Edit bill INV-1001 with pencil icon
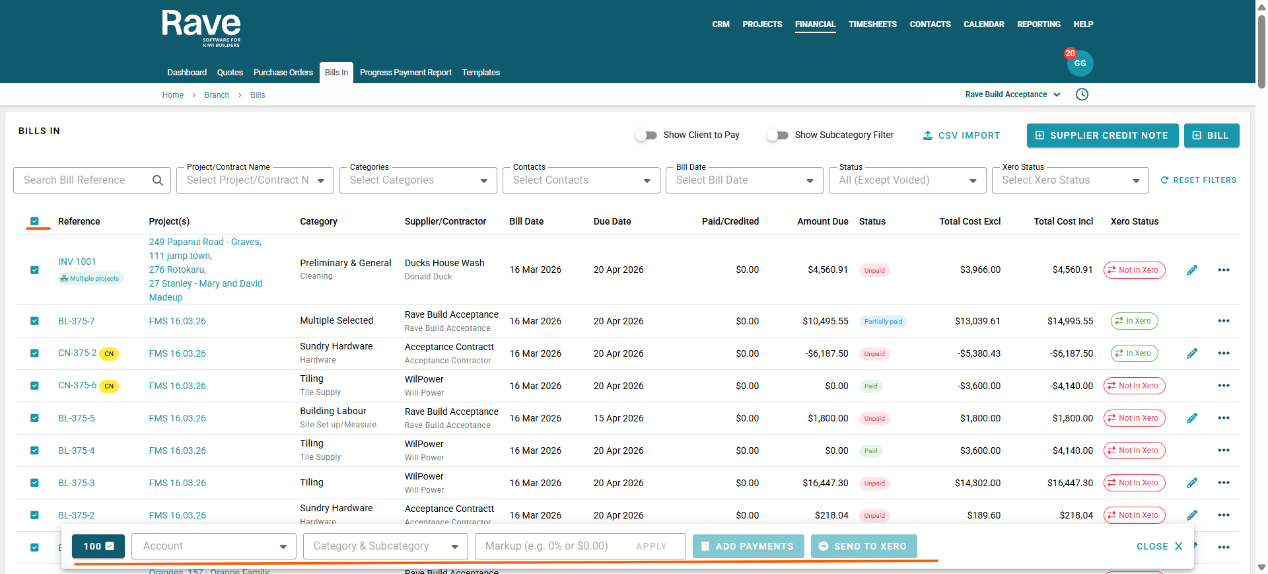Screen dimensions: 1268x574 [1191, 270]
